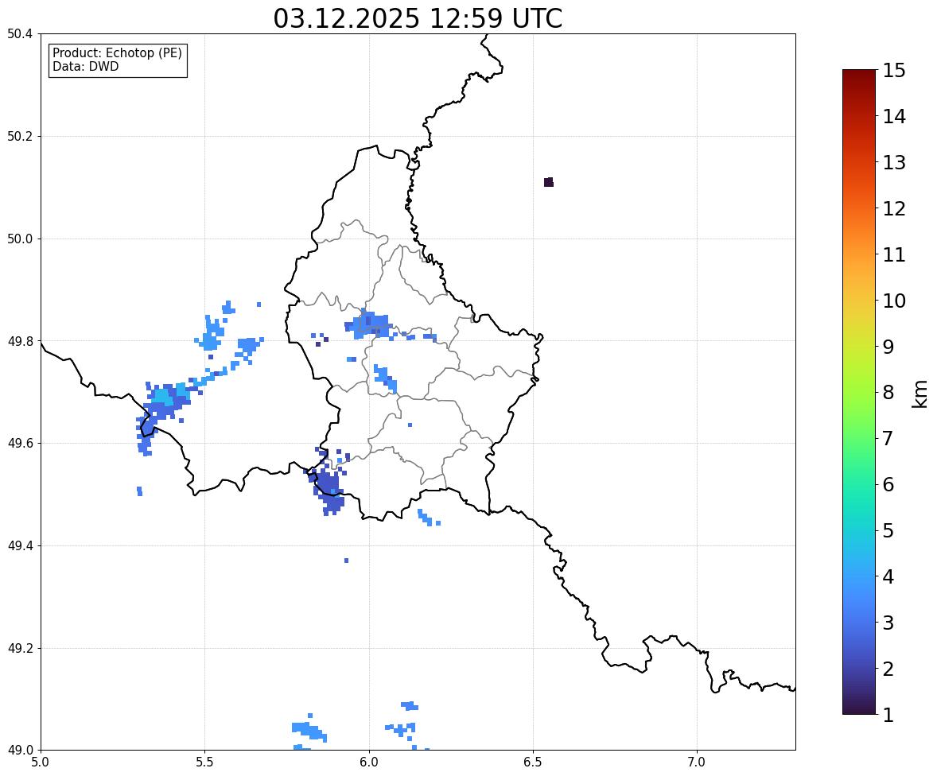Click the colorbar tick label 7

click(x=888, y=438)
